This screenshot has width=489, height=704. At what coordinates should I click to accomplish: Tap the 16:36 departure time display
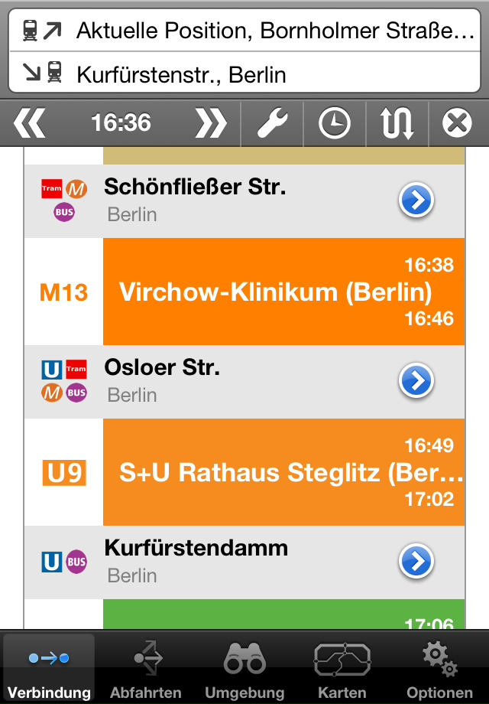coord(121,123)
